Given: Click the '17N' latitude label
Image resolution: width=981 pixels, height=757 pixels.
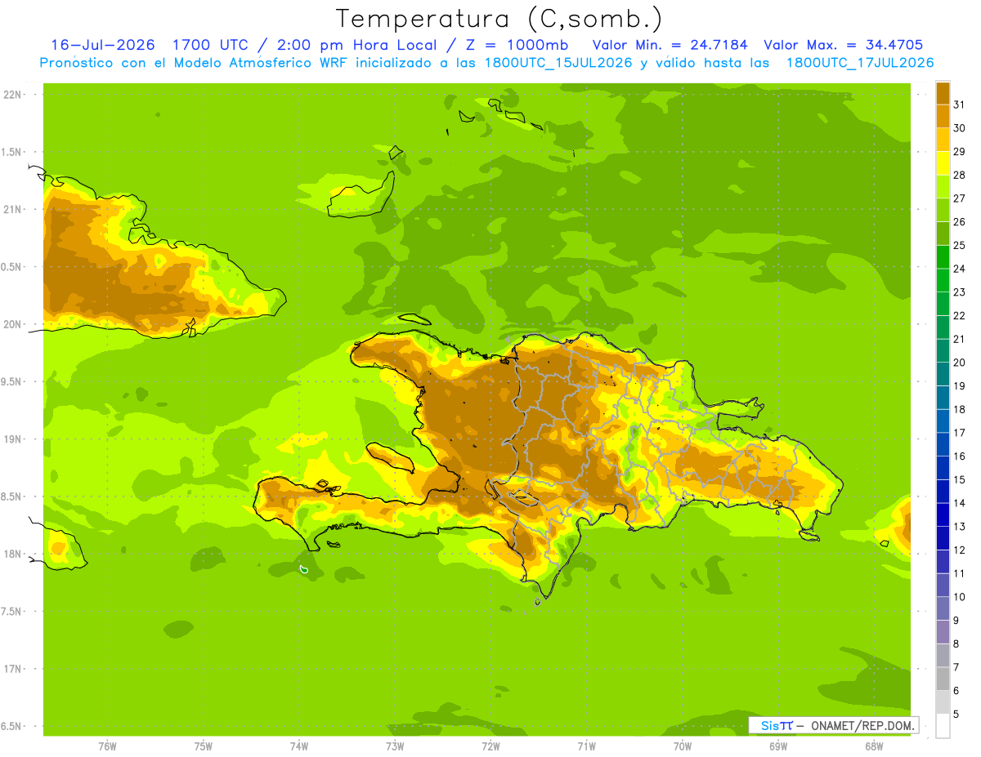Looking at the screenshot, I should point(12,669).
